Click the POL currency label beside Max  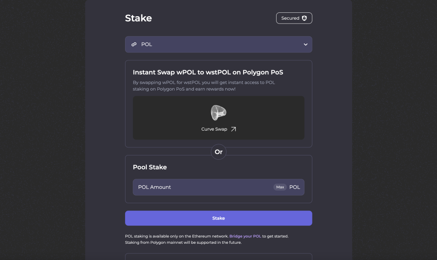[295, 187]
